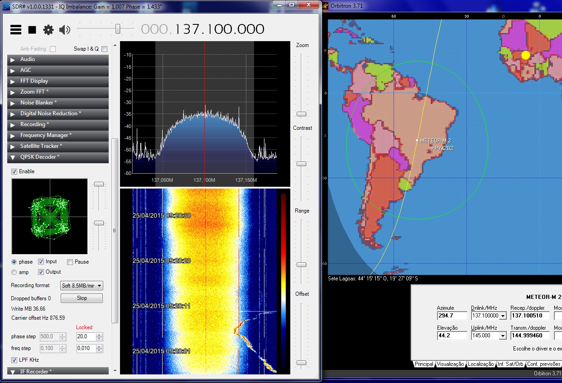The height and width of the screenshot is (383, 562).
Task: Click the Zoom slider handle
Action: tap(301, 114)
